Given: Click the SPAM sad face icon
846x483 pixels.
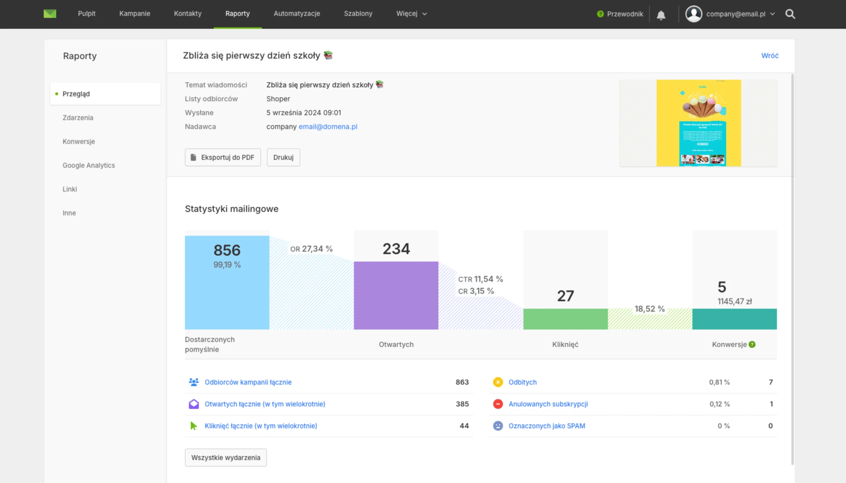Looking at the screenshot, I should pyautogui.click(x=498, y=426).
